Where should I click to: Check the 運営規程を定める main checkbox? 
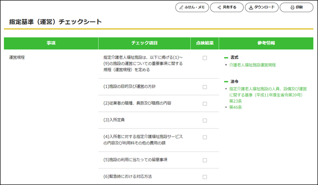(x=205, y=58)
